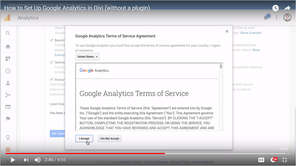Image resolution: width=296 pixels, height=166 pixels.
Task: Play the video
Action: coord(13,160)
